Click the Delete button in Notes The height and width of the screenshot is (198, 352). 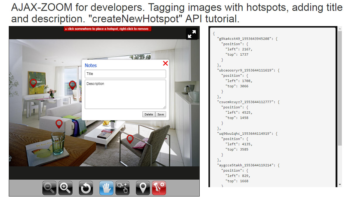click(149, 114)
